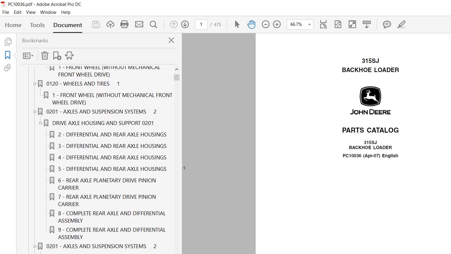This screenshot has height=254, width=451.
Task: Close the Bookmarks panel
Action: click(171, 40)
